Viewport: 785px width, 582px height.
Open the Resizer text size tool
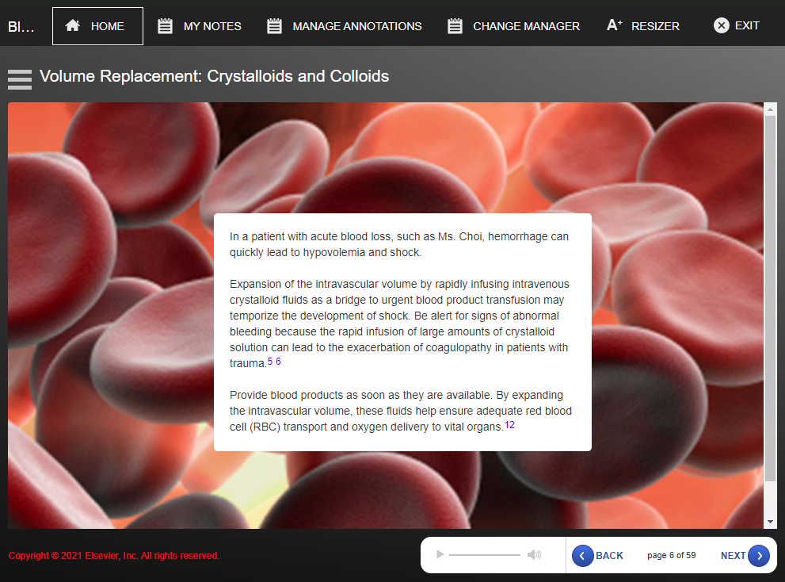(643, 26)
